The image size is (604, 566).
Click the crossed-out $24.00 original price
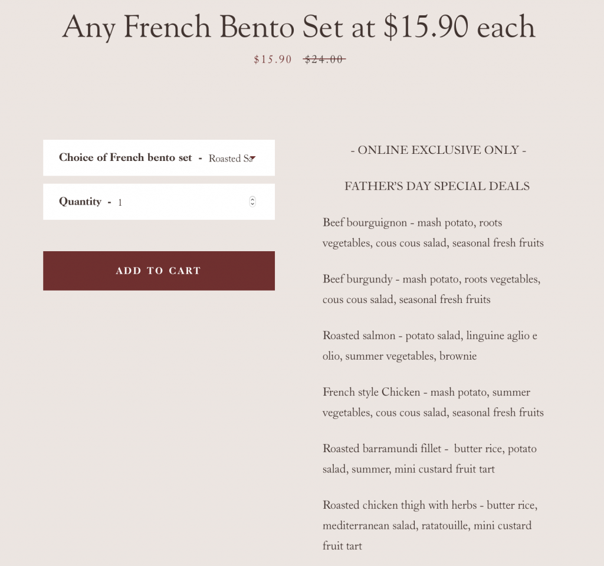click(324, 60)
